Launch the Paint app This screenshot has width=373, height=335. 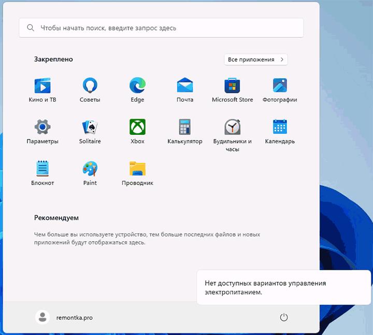[x=90, y=173]
